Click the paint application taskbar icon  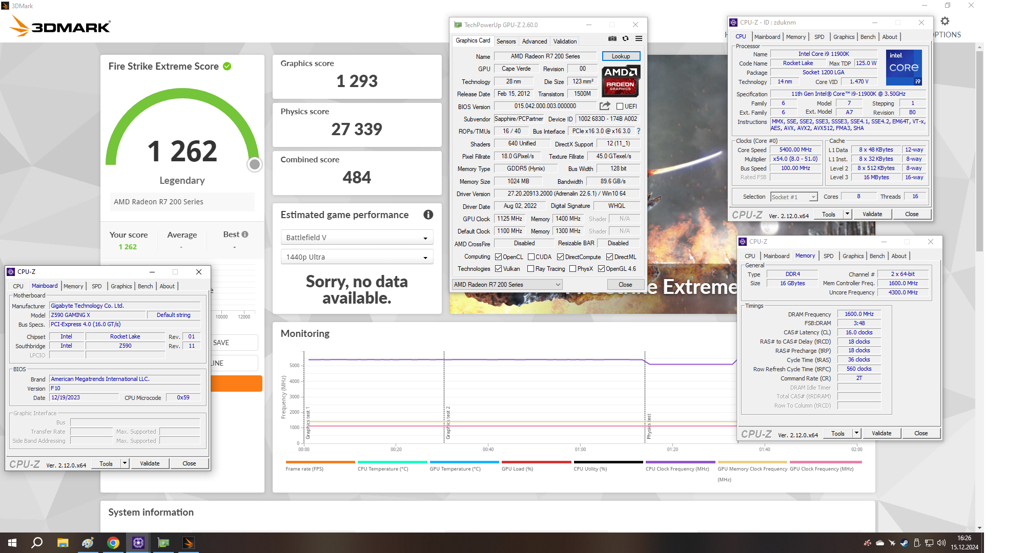click(x=88, y=543)
